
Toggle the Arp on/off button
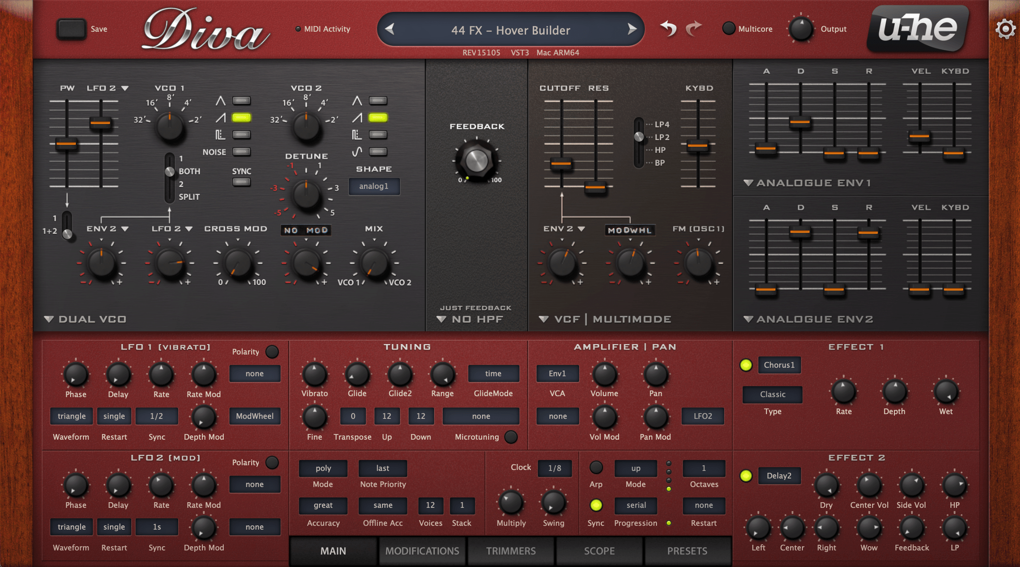point(596,468)
